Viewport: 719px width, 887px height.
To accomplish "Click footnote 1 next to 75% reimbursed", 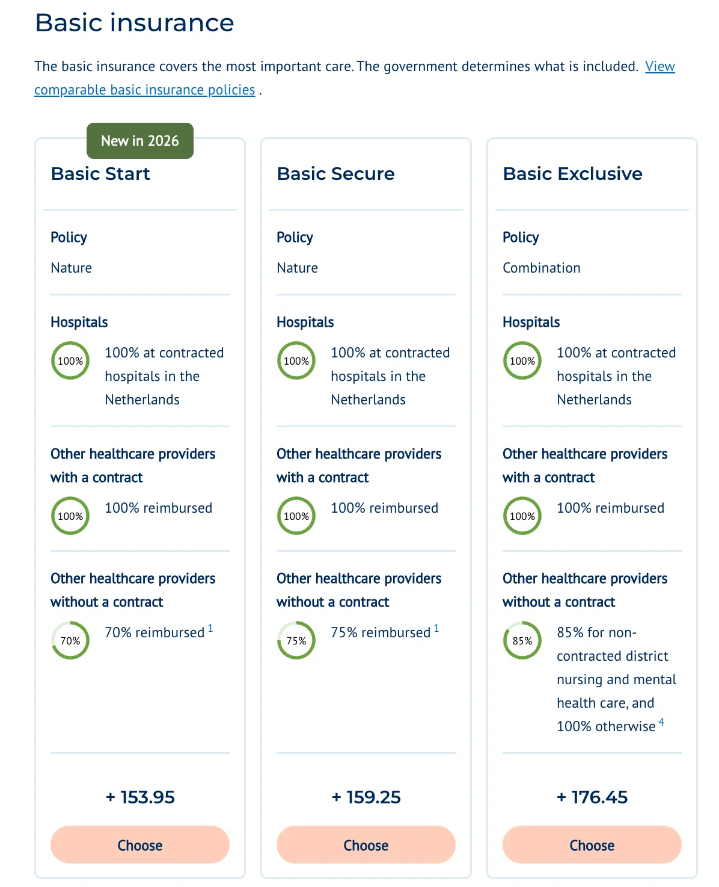I will [436, 628].
